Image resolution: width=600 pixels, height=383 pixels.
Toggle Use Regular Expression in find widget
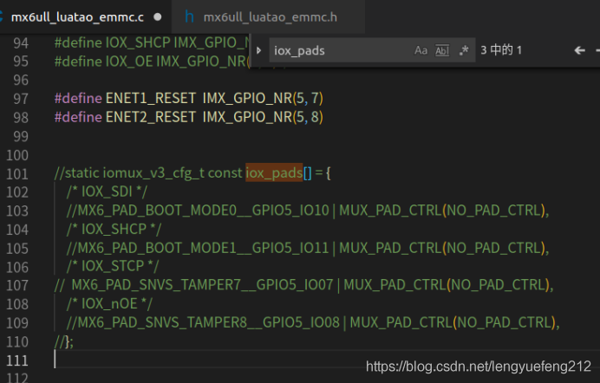pos(464,50)
